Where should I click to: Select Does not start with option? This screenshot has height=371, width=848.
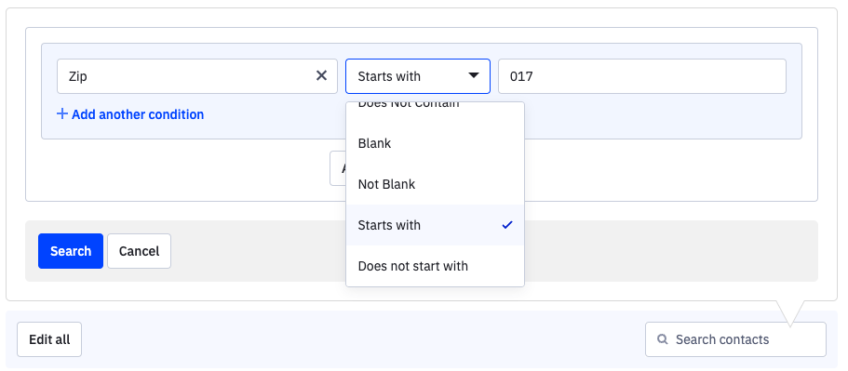pyautogui.click(x=435, y=266)
